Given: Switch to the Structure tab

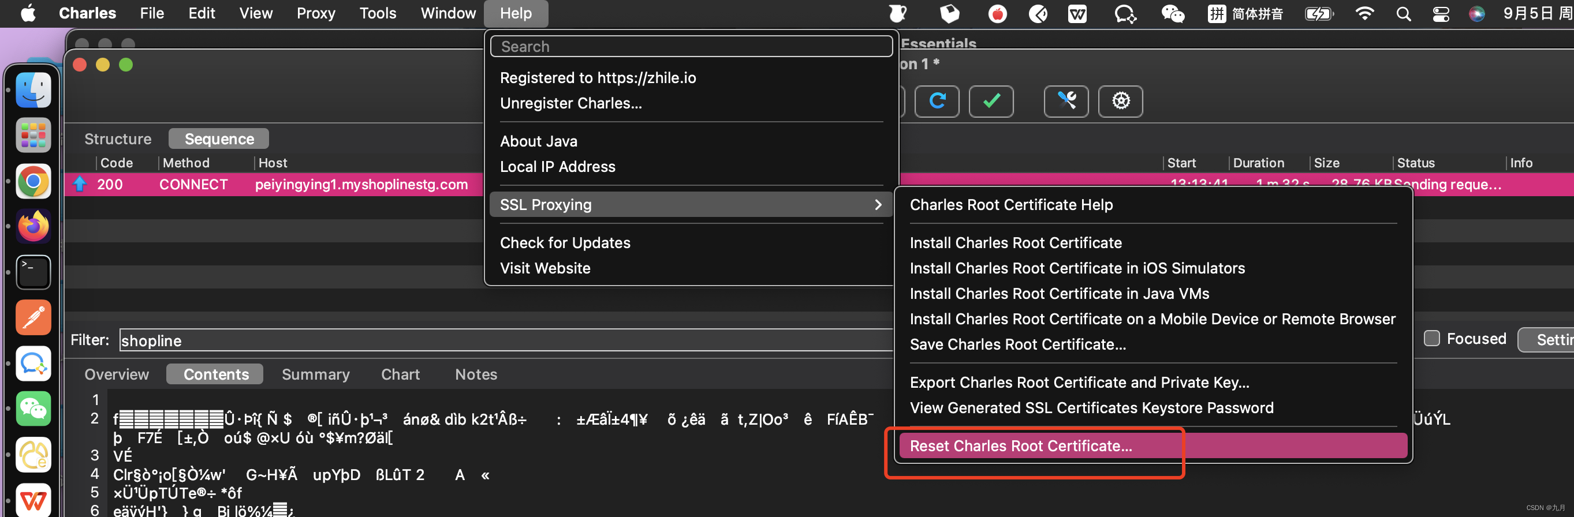Looking at the screenshot, I should pyautogui.click(x=118, y=138).
